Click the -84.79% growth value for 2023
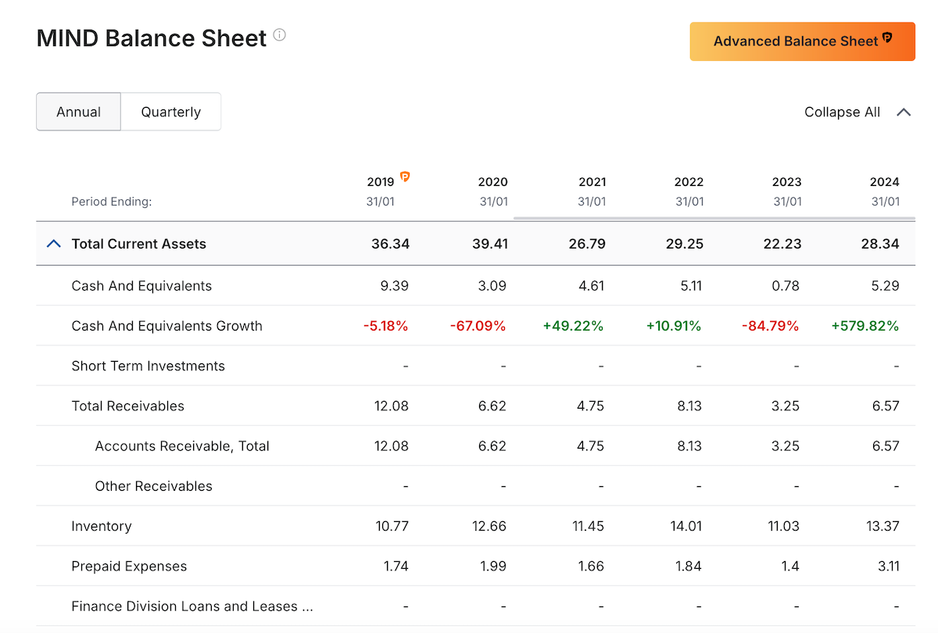This screenshot has height=633, width=938. click(x=770, y=326)
